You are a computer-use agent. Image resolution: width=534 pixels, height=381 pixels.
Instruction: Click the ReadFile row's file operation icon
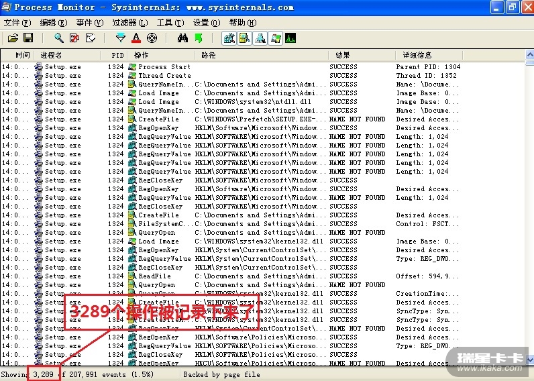point(132,276)
